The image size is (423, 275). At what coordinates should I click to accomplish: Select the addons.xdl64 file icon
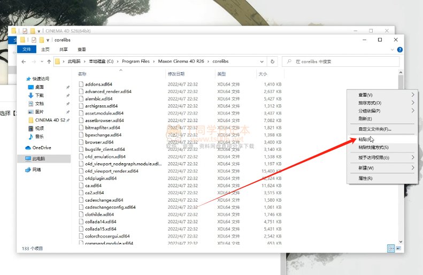81,85
